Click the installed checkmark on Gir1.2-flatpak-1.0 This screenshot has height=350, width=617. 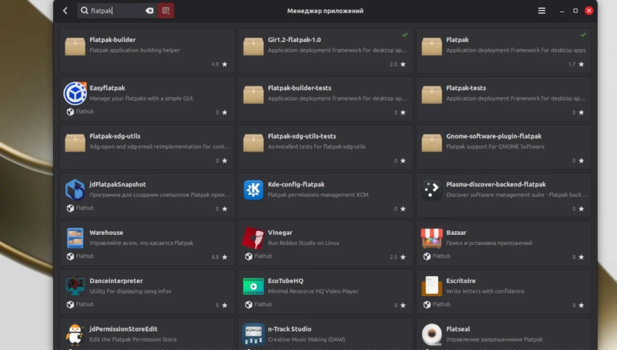click(405, 34)
